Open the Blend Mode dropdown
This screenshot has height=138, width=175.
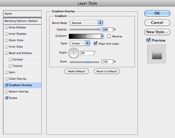tap(86, 23)
